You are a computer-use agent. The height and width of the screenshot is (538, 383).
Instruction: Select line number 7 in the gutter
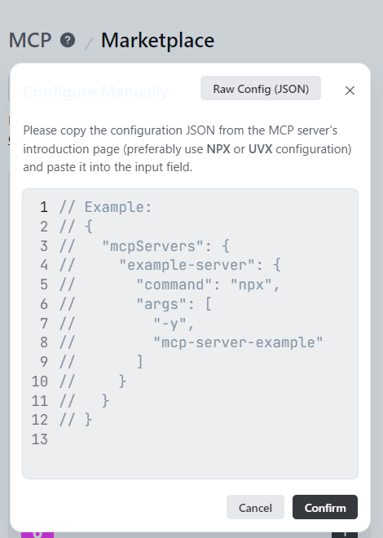tap(44, 324)
